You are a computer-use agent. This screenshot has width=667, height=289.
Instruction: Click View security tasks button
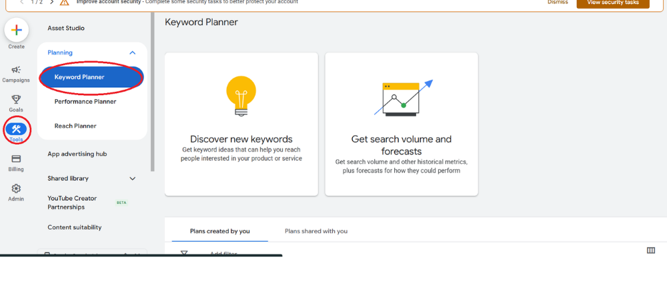613,3
